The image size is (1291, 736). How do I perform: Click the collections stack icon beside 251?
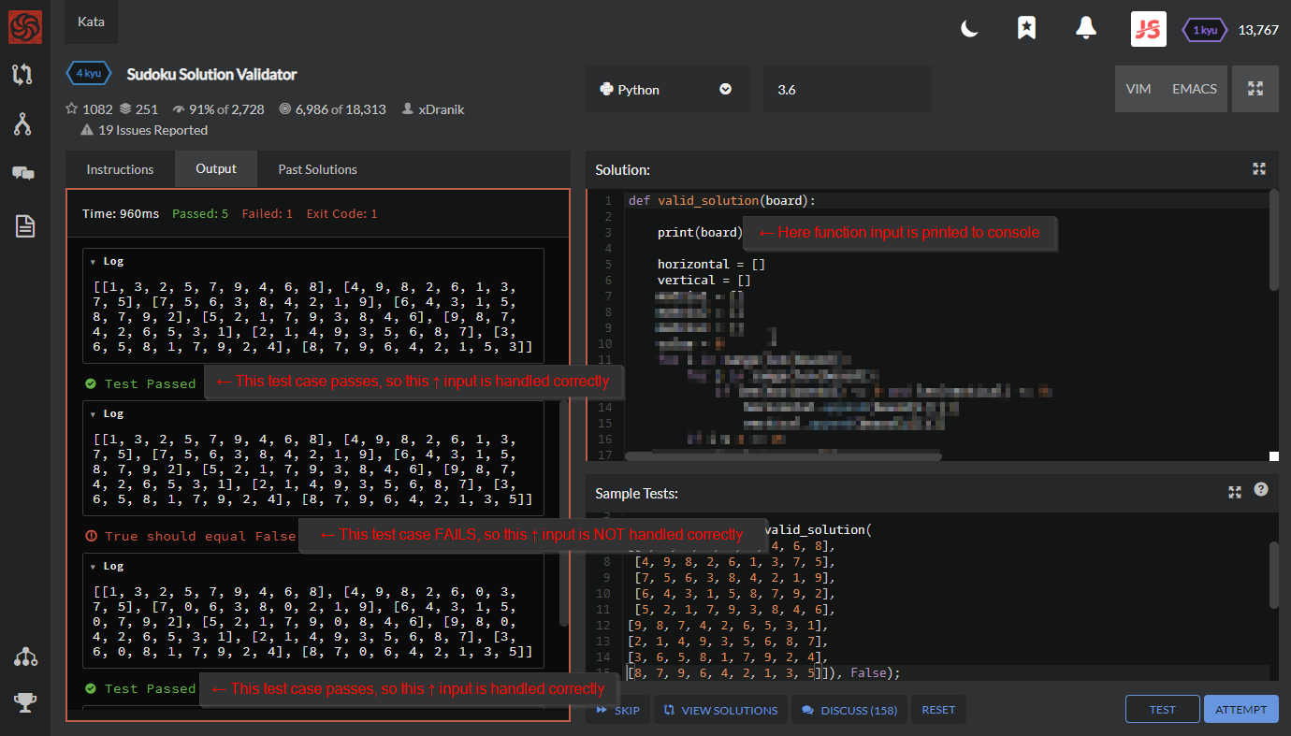click(x=125, y=108)
